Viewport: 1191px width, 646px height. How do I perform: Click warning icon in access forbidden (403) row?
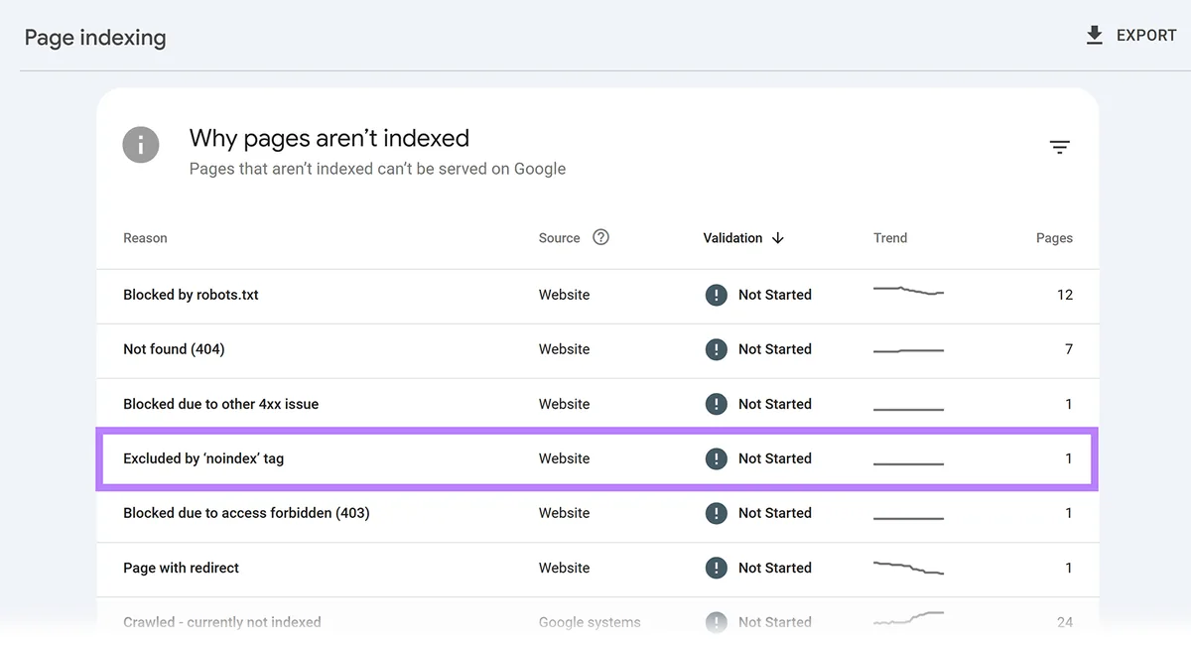[716, 513]
